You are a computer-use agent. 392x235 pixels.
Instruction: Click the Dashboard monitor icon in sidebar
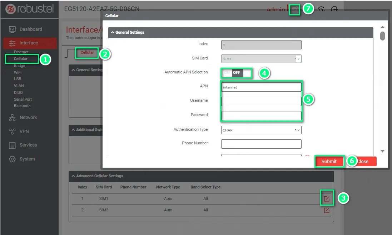point(12,29)
